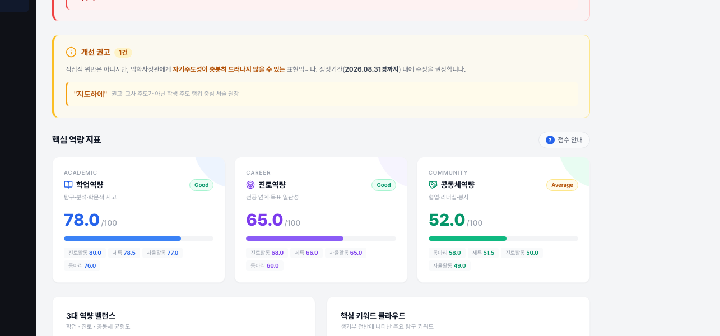This screenshot has width=720, height=336.
Task: Click the 1건 count badge
Action: click(x=123, y=52)
